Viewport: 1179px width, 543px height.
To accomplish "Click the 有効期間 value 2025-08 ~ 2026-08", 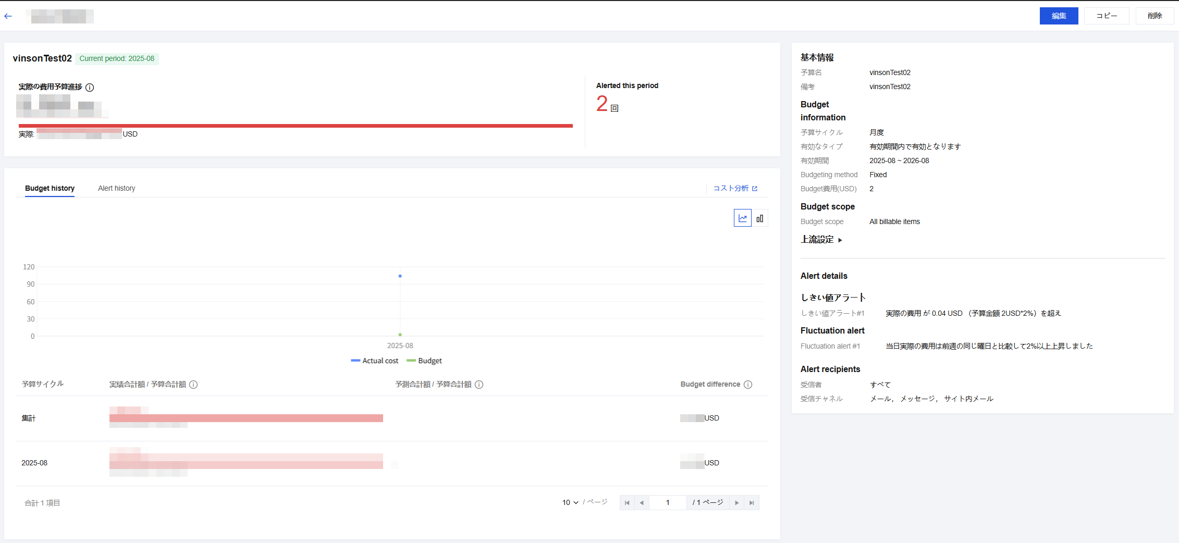I will coord(899,161).
